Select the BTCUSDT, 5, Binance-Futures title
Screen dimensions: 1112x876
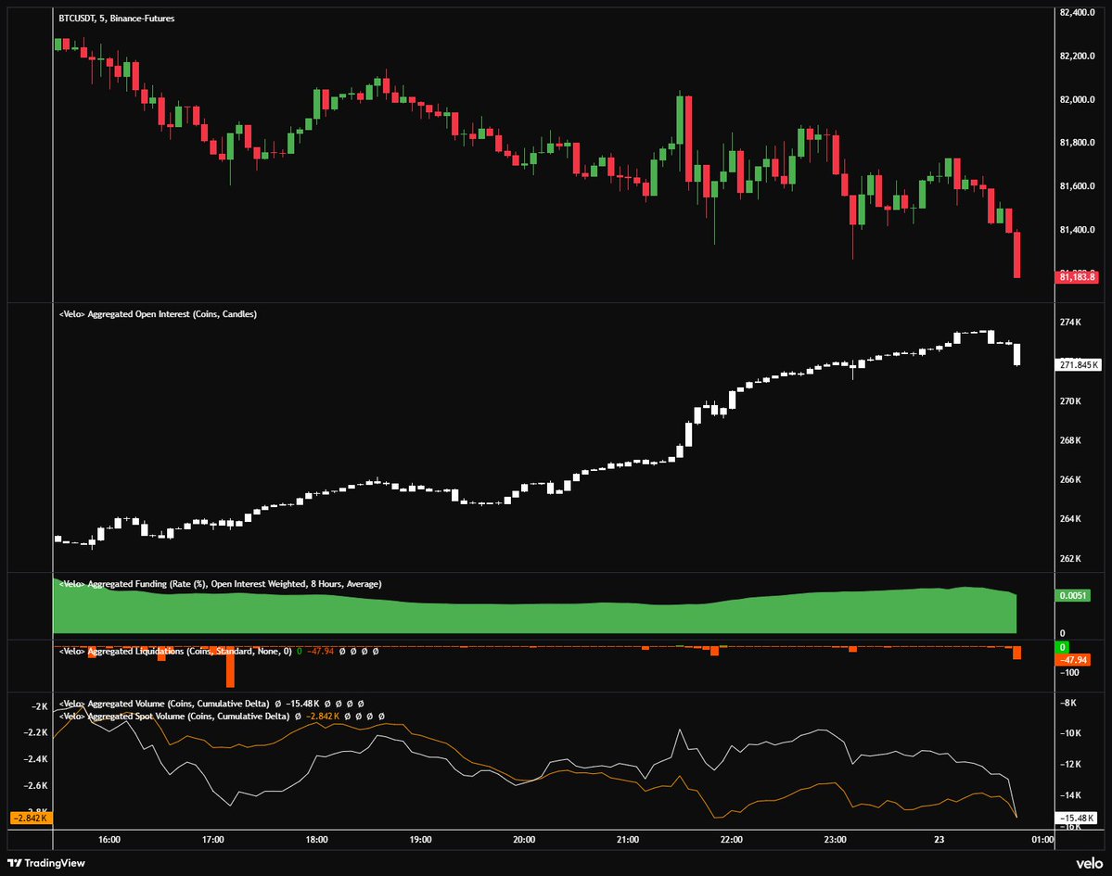[x=116, y=19]
